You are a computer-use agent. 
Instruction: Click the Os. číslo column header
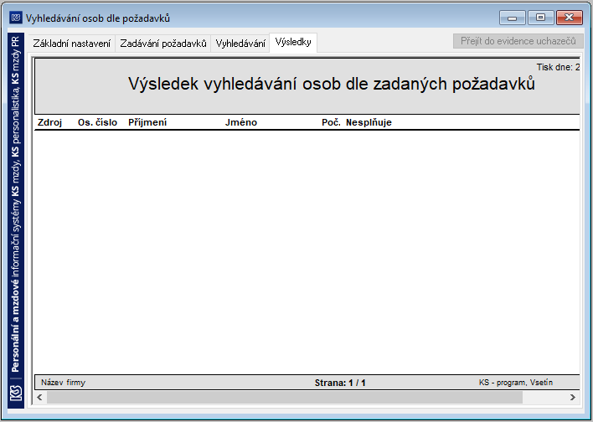coord(97,122)
